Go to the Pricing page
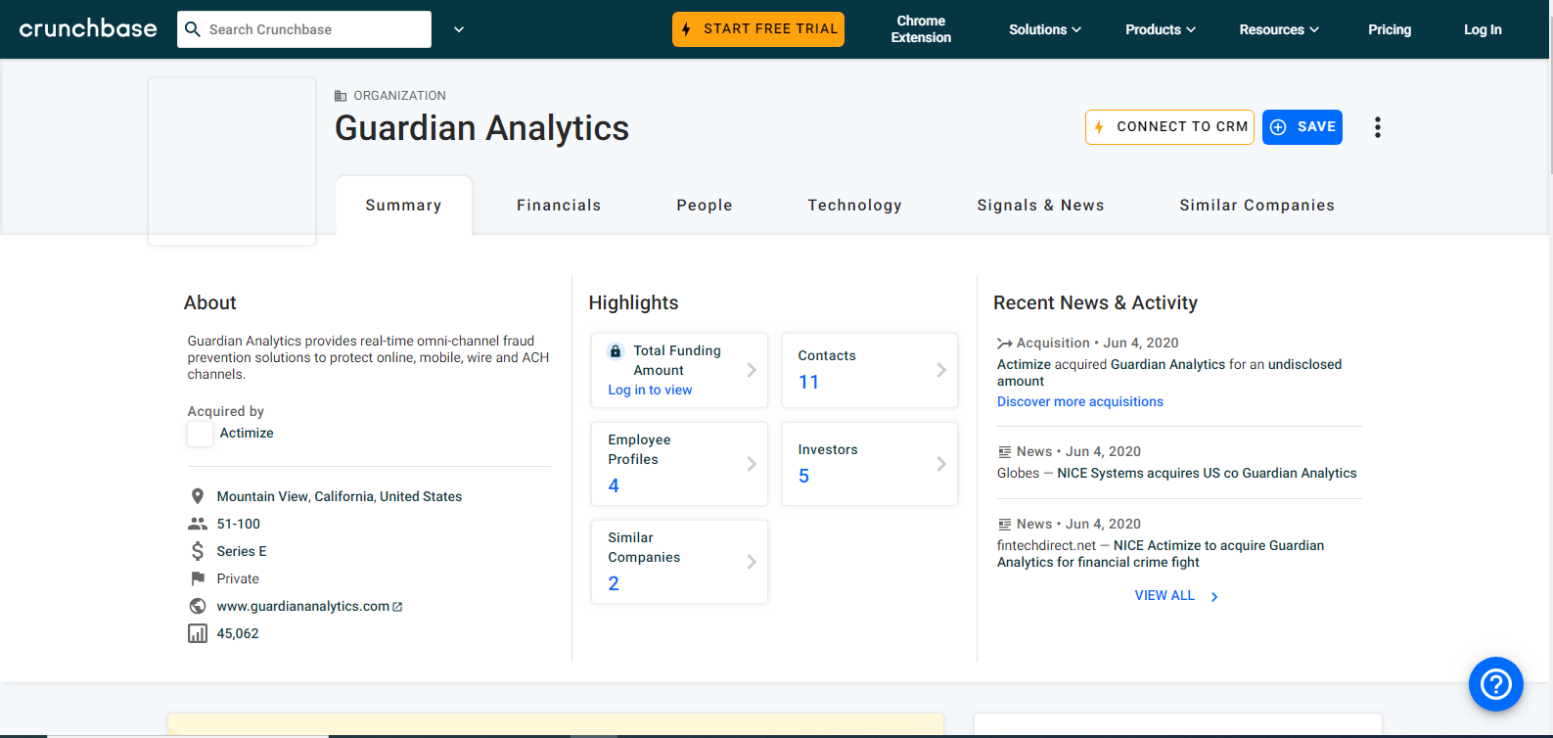The width and height of the screenshot is (1553, 738). [x=1390, y=29]
